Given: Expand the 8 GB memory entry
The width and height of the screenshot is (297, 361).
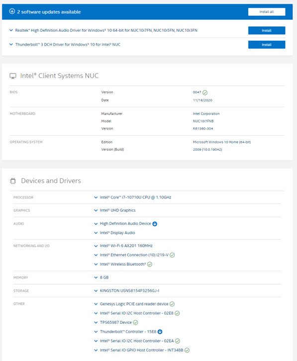Looking at the screenshot, I should click(96, 278).
